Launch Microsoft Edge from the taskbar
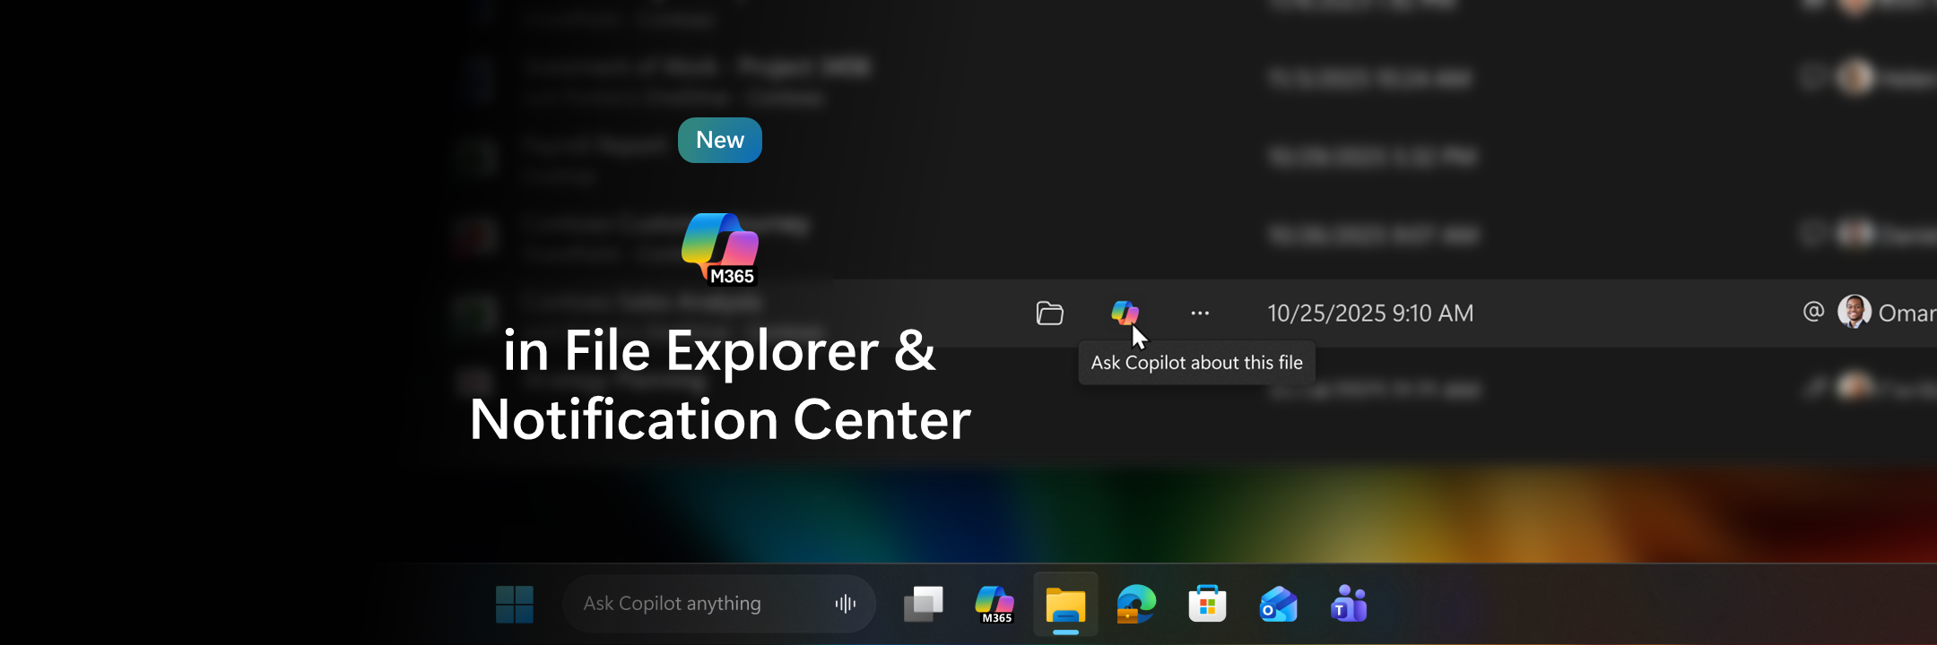1937x645 pixels. coord(1136,605)
